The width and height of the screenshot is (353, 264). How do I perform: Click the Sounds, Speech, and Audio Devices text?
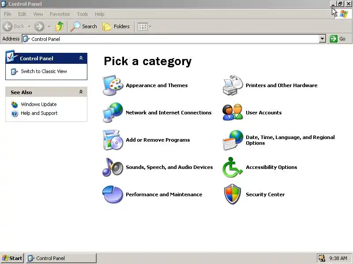pyautogui.click(x=169, y=167)
